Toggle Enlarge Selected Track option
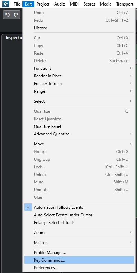The width and height of the screenshot is (137, 273). 79,223
